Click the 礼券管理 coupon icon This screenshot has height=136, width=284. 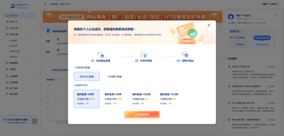(x=7, y=82)
